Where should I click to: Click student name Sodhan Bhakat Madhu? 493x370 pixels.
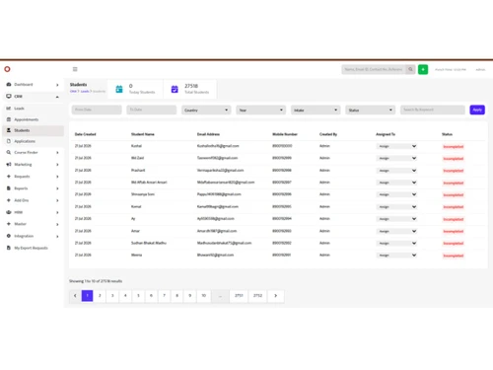click(149, 243)
